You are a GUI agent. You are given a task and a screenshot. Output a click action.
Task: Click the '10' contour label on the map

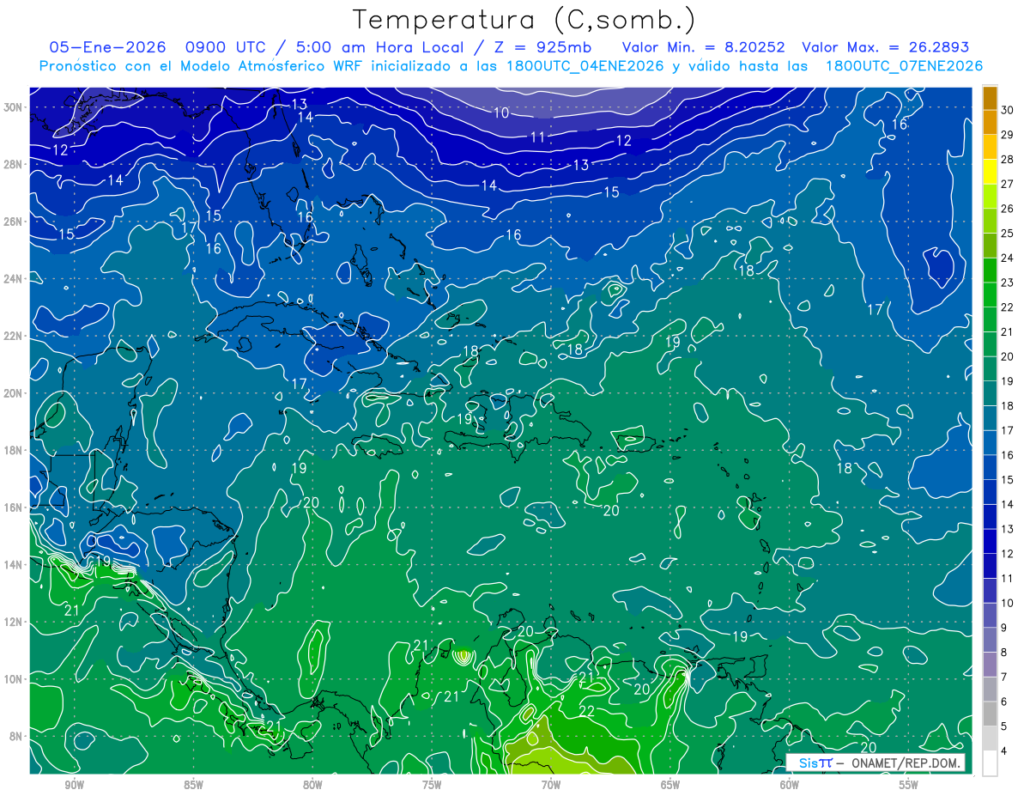tap(501, 112)
